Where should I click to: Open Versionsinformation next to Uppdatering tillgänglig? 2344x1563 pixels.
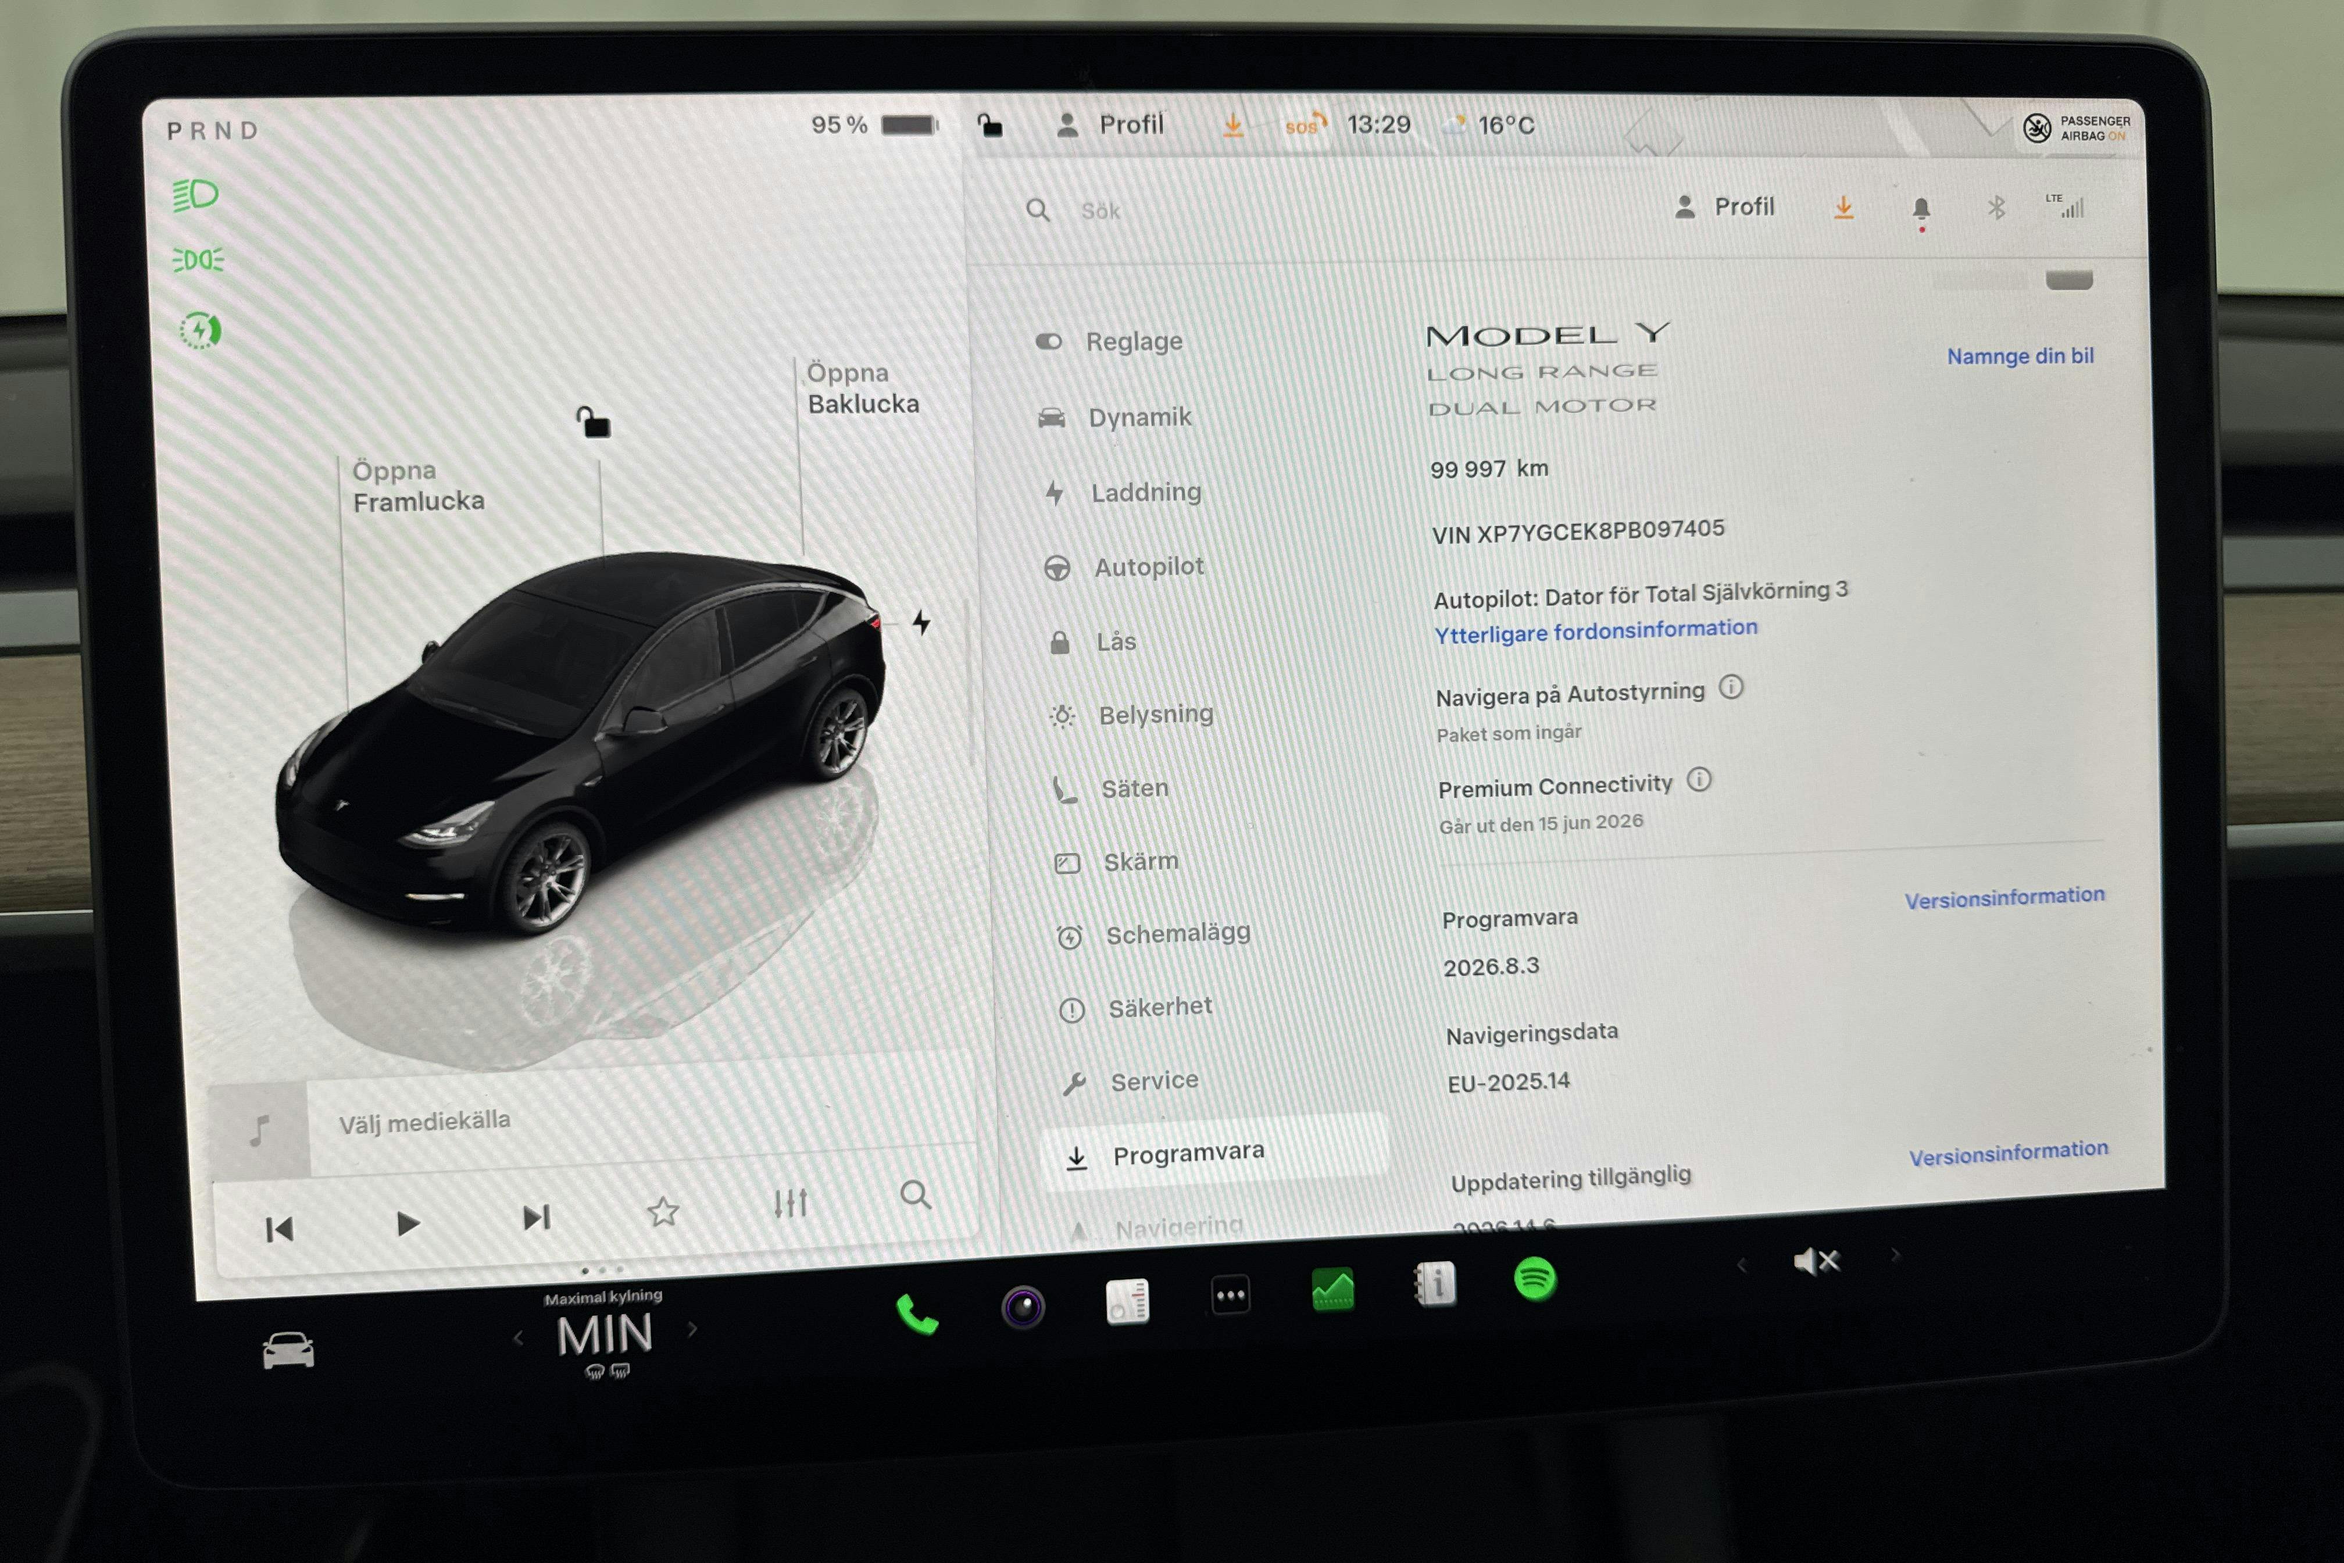click(2008, 1153)
